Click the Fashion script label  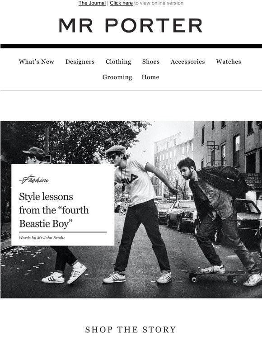tap(34, 180)
